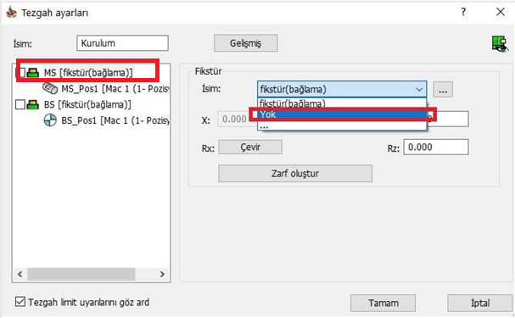The image size is (515, 318).
Task: Click the green machine icon at top right
Action: tap(500, 43)
